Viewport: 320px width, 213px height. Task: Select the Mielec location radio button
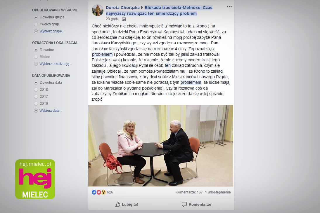(x=36, y=57)
